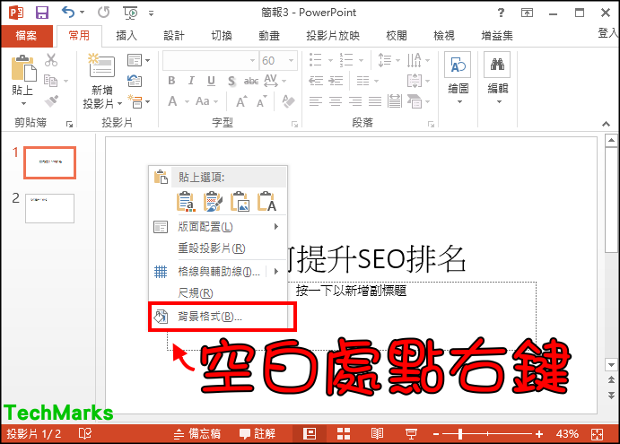Select slide 2 thumbnail

point(49,208)
